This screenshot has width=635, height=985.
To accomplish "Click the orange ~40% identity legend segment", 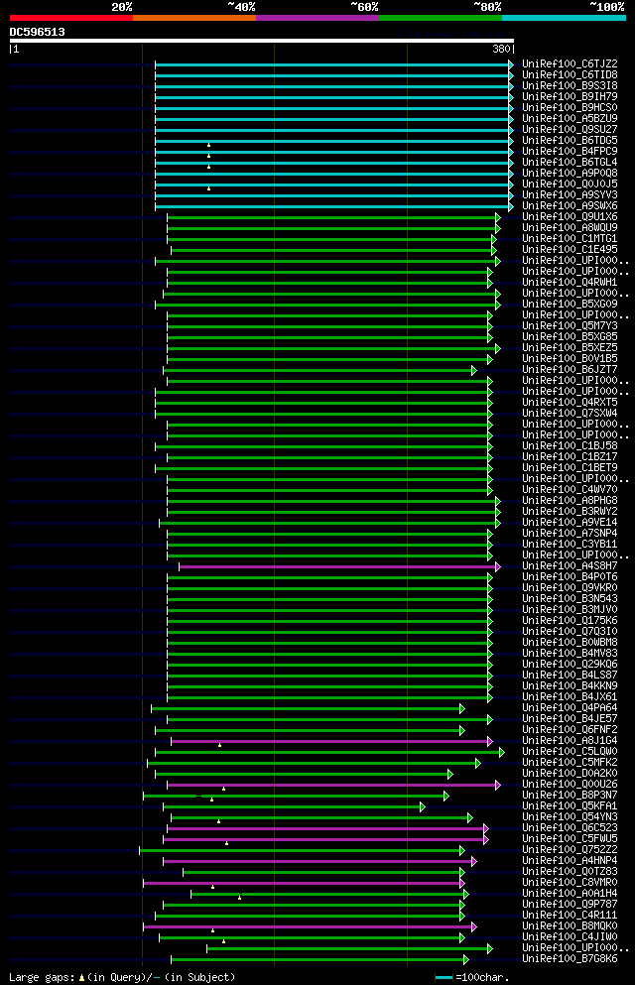I will click(x=194, y=18).
